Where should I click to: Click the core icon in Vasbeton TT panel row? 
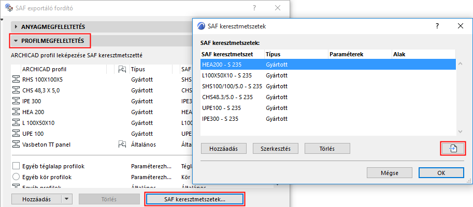coord(121,145)
